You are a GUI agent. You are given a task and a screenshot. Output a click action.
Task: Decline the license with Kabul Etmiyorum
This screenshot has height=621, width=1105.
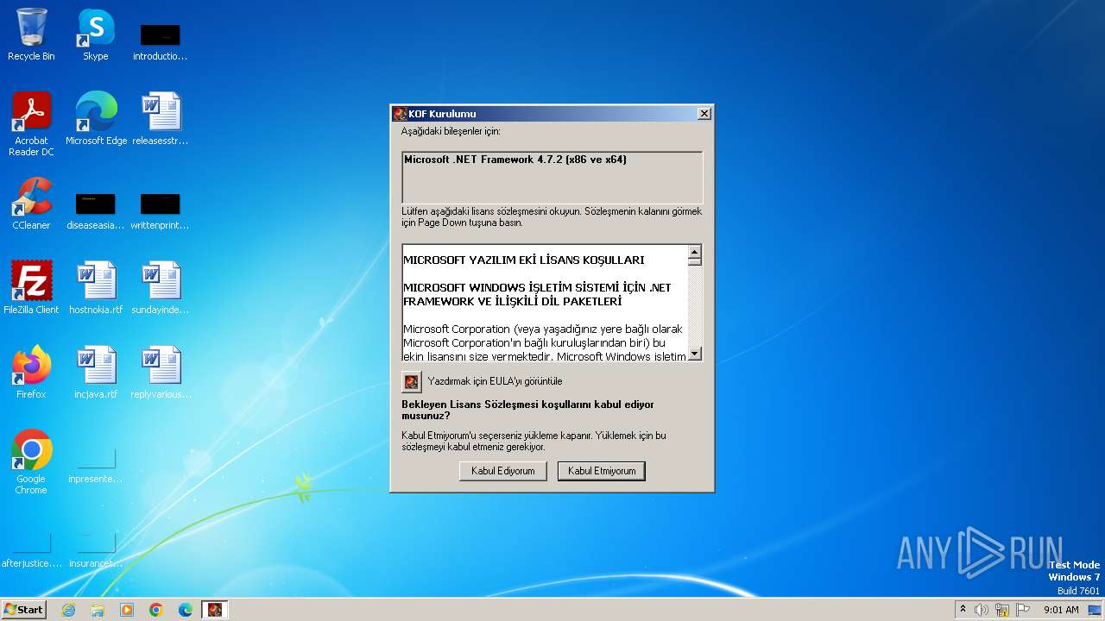tap(602, 471)
